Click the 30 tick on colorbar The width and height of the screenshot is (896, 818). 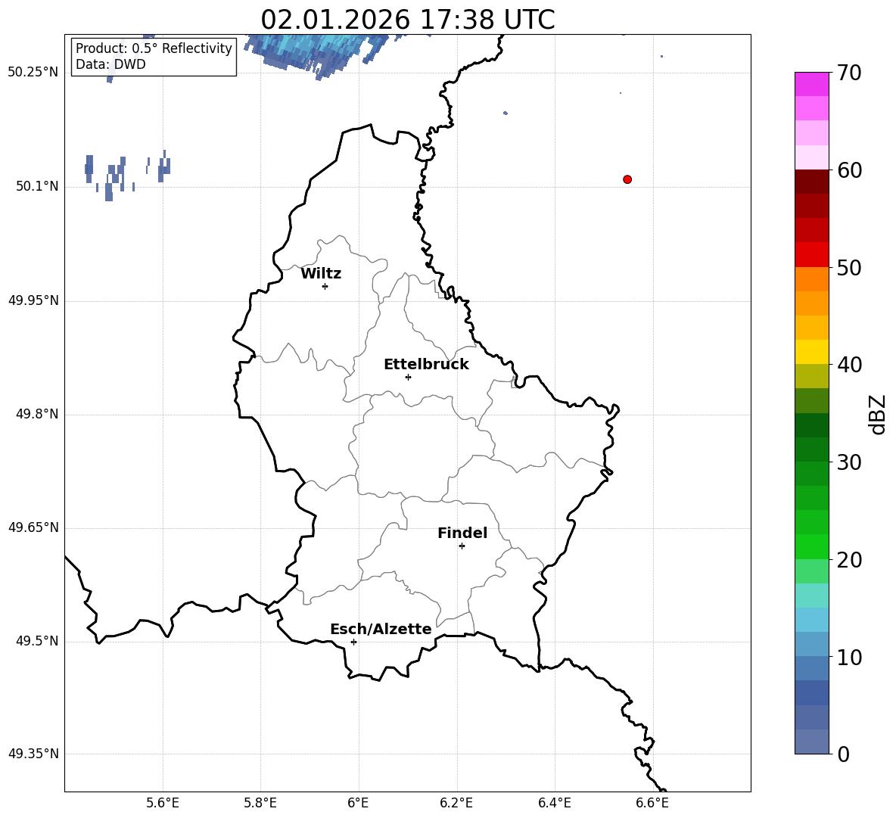tap(849, 462)
